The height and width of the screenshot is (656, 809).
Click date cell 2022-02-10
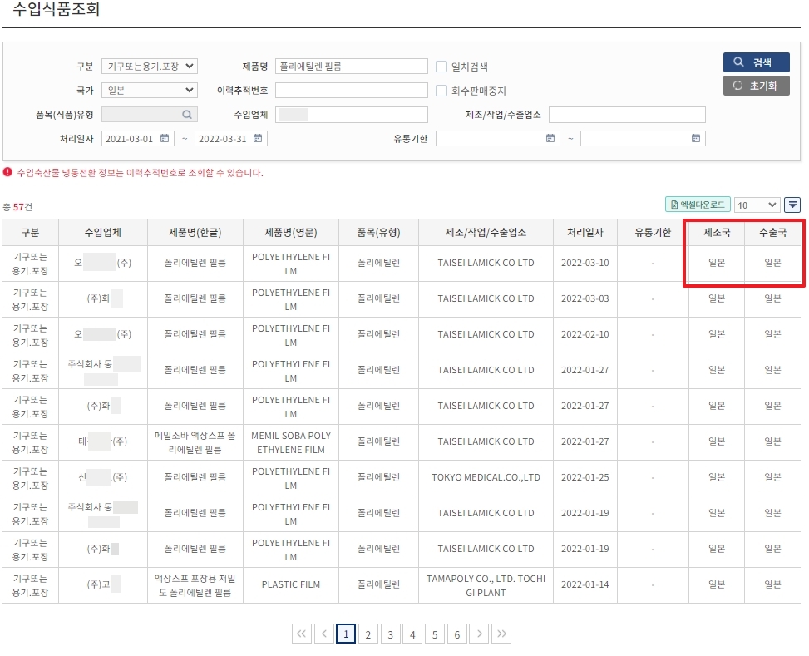click(585, 334)
